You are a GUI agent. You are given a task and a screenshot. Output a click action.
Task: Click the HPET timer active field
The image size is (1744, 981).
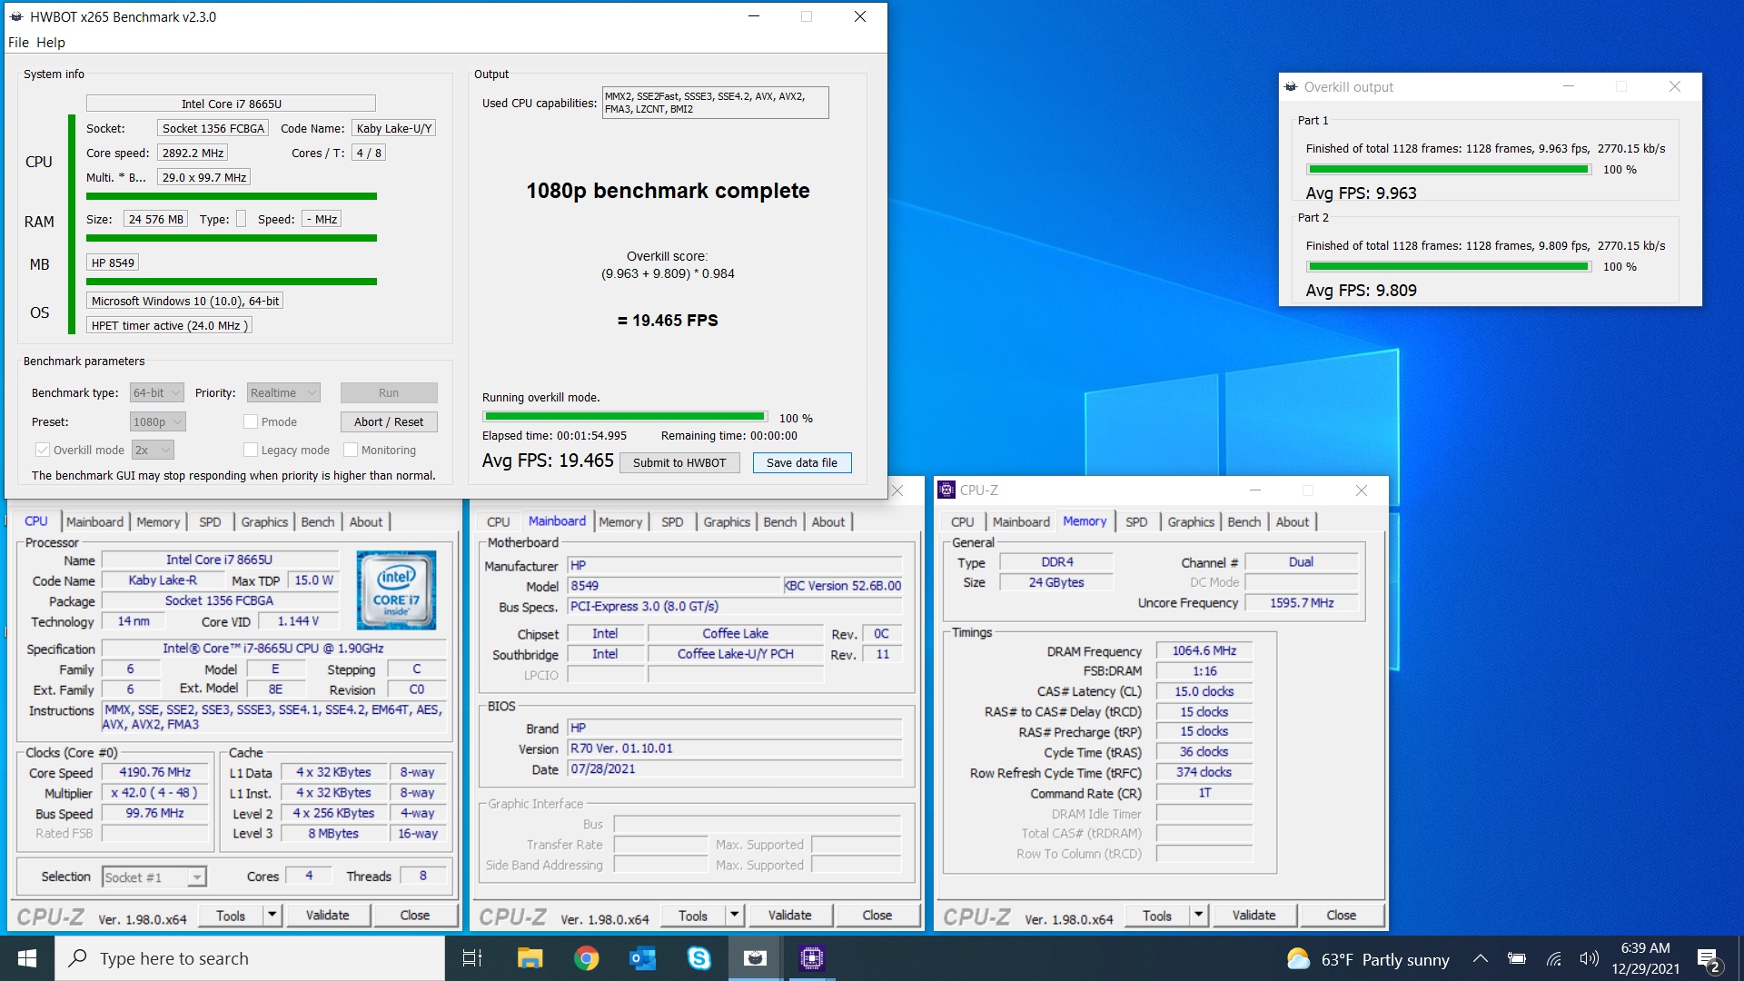pyautogui.click(x=169, y=326)
